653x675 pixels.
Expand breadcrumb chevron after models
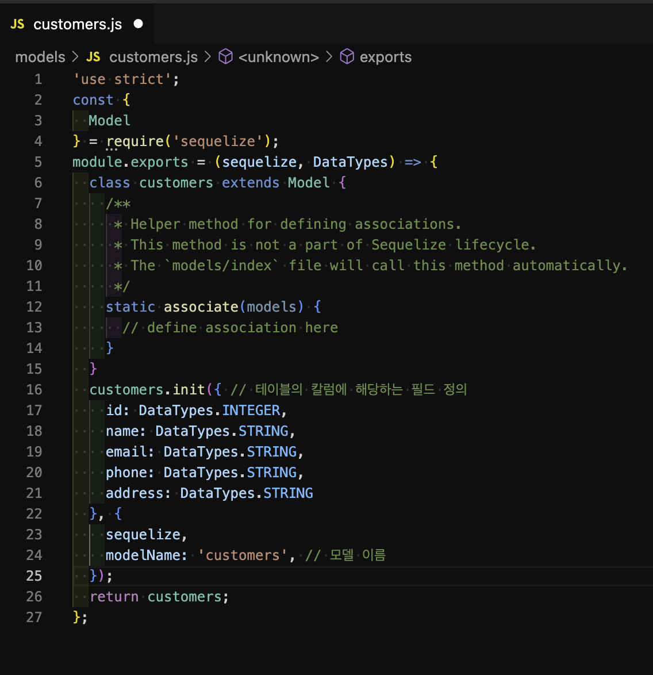(x=76, y=56)
